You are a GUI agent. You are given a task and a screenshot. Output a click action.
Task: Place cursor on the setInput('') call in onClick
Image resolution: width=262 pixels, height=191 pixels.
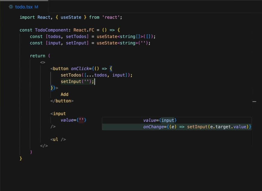pos(77,82)
